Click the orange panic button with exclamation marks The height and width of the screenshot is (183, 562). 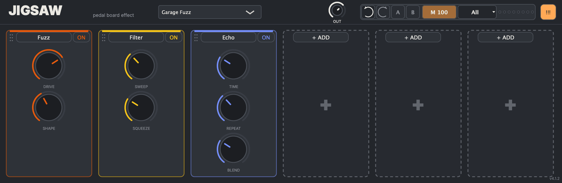point(548,12)
